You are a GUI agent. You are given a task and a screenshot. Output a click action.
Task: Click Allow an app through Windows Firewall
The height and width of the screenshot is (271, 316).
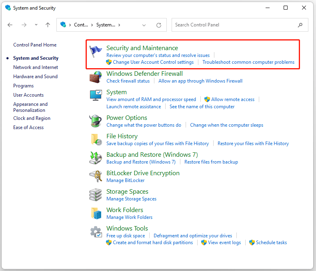[x=200, y=81]
